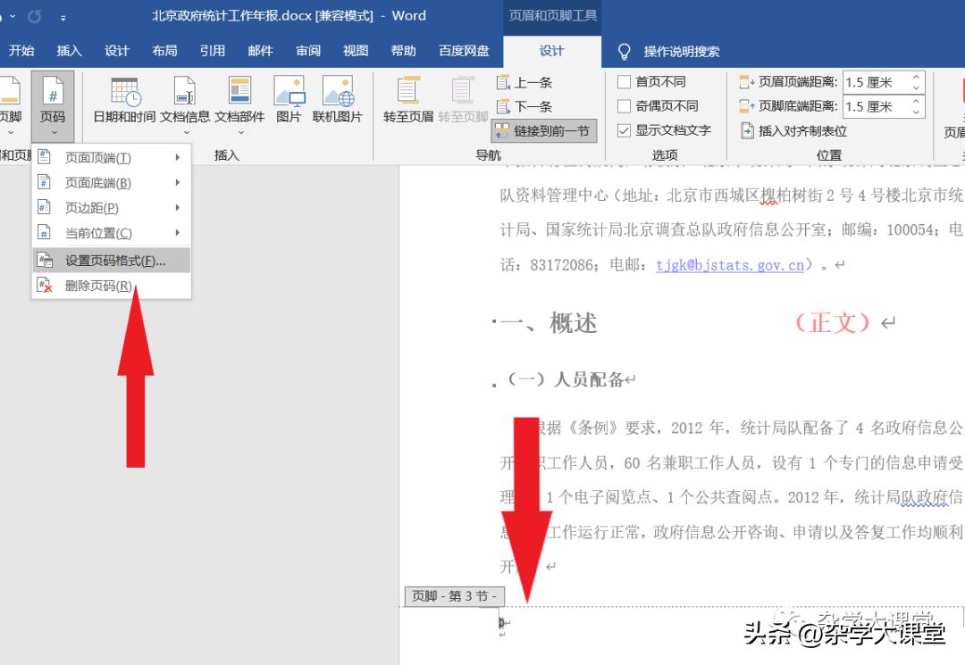Image resolution: width=965 pixels, height=665 pixels.
Task: Switch to the 插入 ribbon tab
Action: point(69,51)
